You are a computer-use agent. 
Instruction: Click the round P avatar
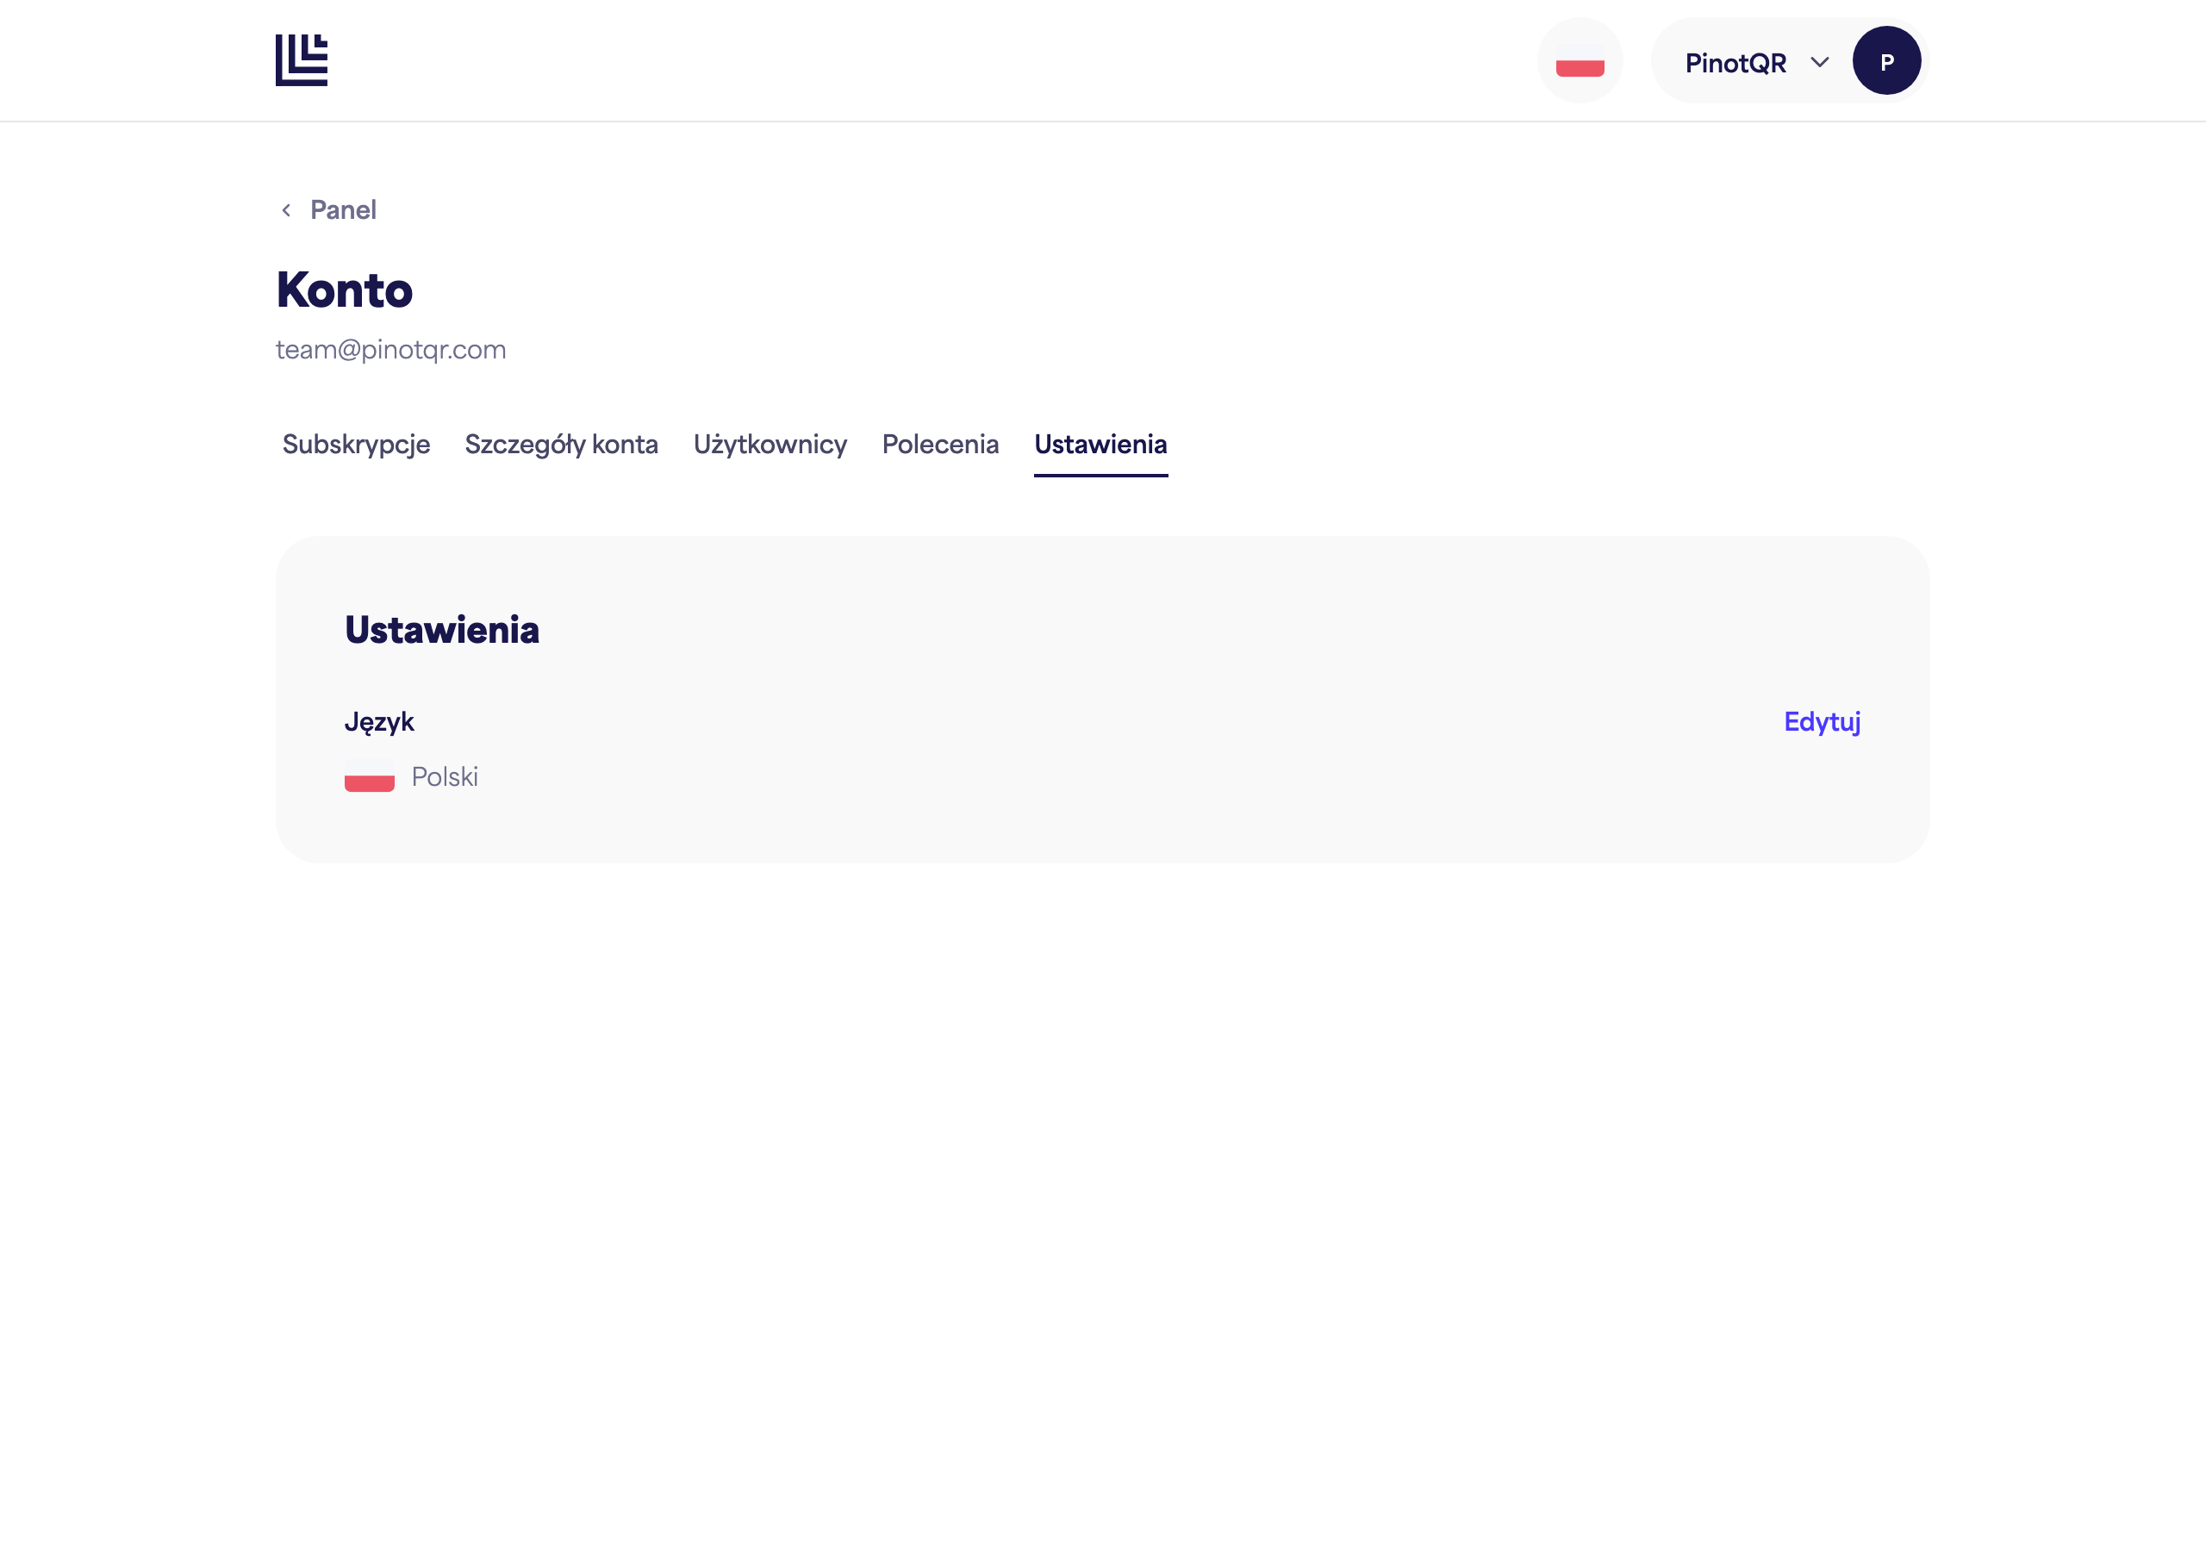click(1886, 60)
